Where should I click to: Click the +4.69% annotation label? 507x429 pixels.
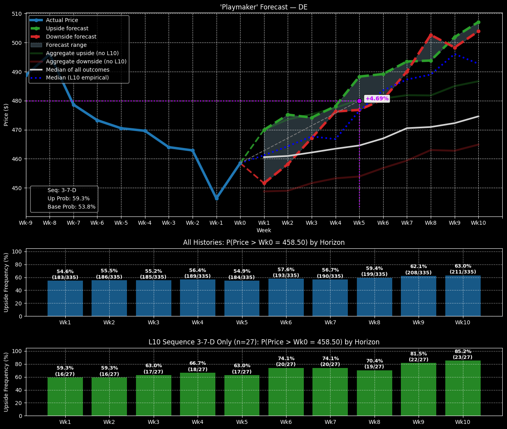(377, 98)
